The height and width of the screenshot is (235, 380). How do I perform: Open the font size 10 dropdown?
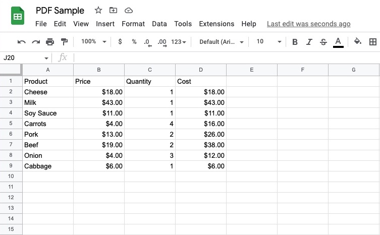[x=265, y=42]
